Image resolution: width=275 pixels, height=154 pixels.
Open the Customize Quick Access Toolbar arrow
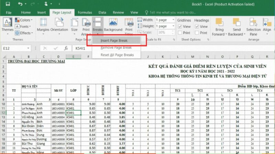pyautogui.click(x=59, y=4)
